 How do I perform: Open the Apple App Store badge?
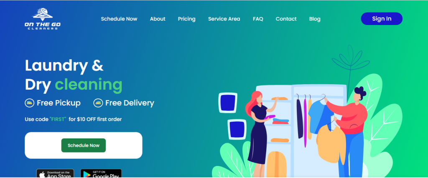tap(55, 173)
